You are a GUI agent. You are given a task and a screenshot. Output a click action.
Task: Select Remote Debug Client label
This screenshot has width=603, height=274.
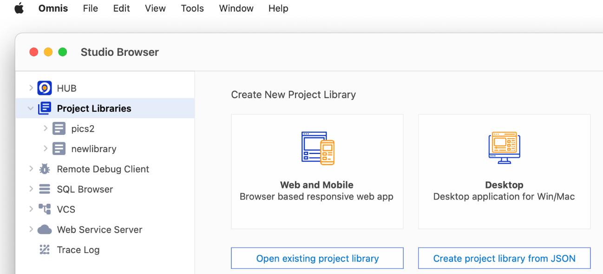point(103,169)
